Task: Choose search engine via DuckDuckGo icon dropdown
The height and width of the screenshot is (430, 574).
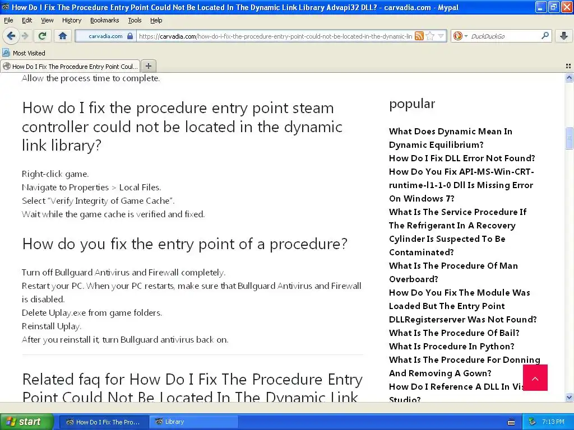Action: (x=460, y=36)
